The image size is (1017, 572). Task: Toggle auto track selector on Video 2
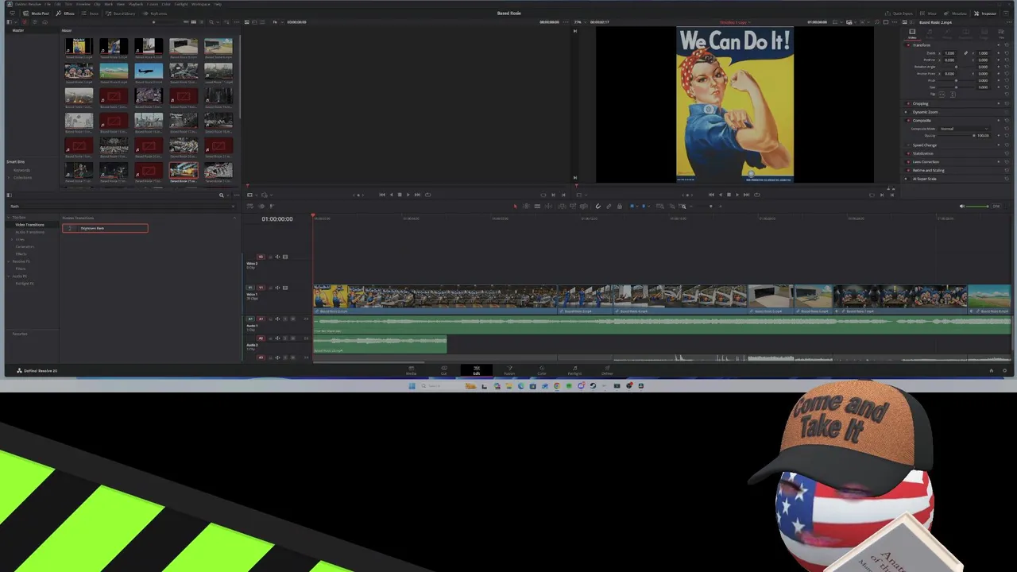click(277, 257)
